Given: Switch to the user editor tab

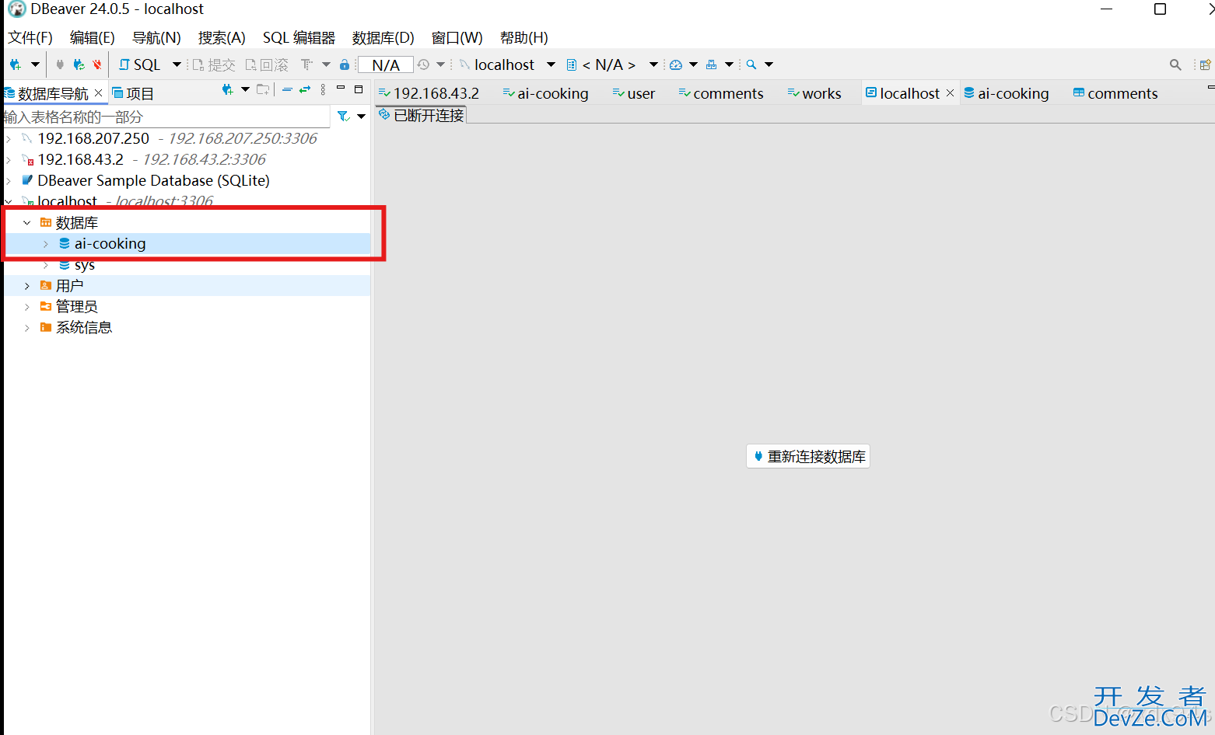Looking at the screenshot, I should [634, 93].
